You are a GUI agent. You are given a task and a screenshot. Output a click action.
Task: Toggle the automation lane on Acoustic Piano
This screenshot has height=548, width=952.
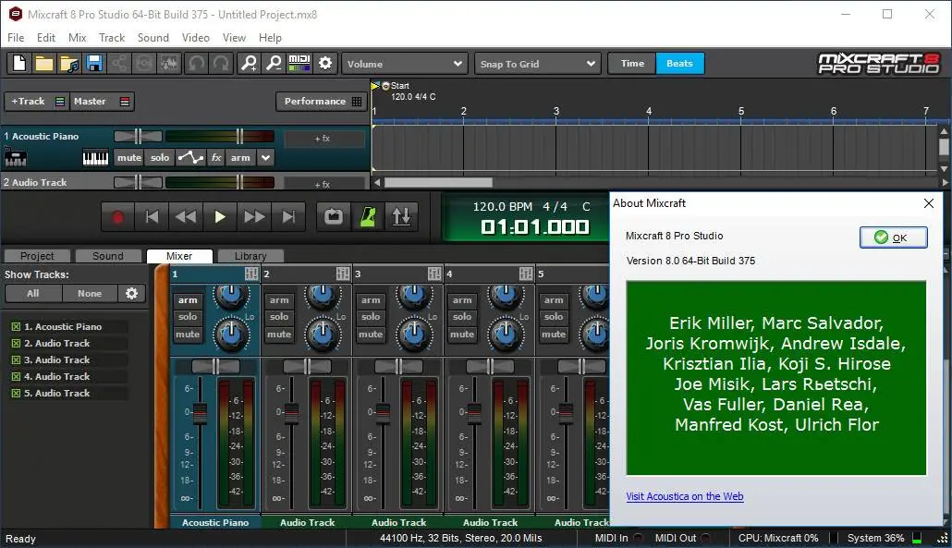pyautogui.click(x=190, y=158)
